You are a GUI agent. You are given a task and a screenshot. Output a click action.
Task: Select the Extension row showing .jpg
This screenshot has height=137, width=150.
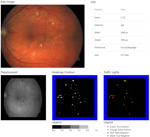120,25
